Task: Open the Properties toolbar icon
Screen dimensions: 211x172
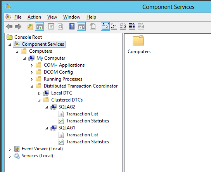Action: point(51,26)
